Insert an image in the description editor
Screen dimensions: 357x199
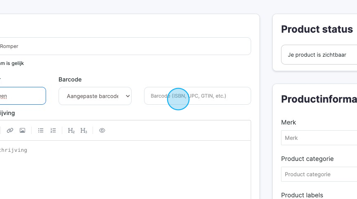[x=22, y=130]
